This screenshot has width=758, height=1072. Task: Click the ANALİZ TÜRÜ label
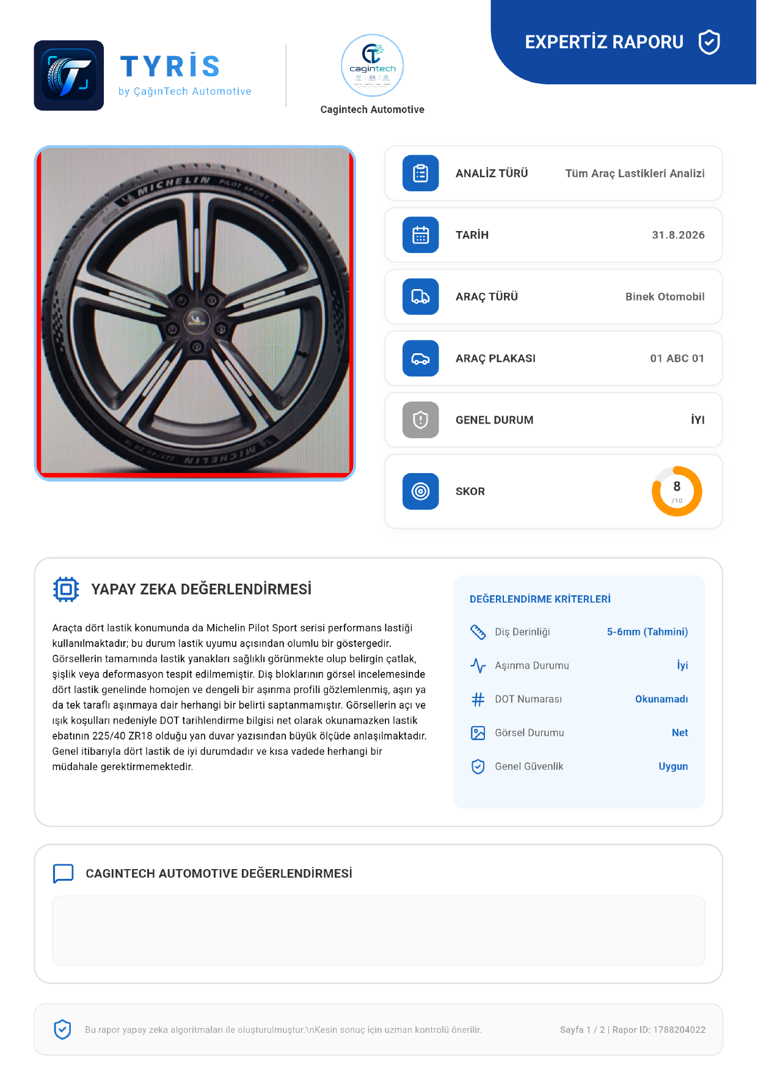(x=492, y=174)
